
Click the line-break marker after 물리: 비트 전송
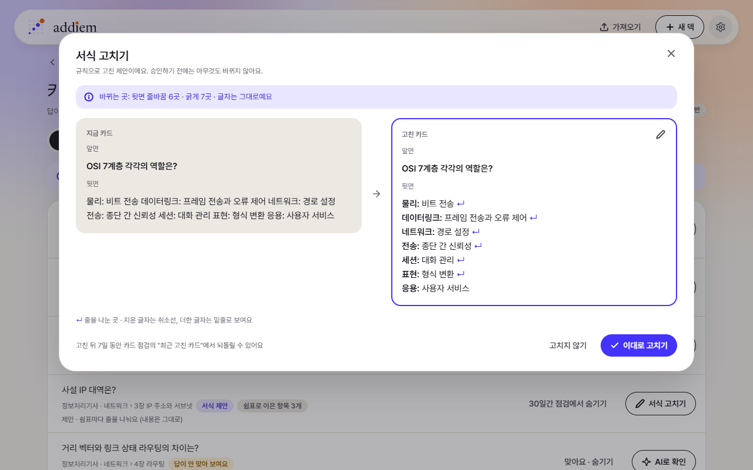click(x=461, y=204)
